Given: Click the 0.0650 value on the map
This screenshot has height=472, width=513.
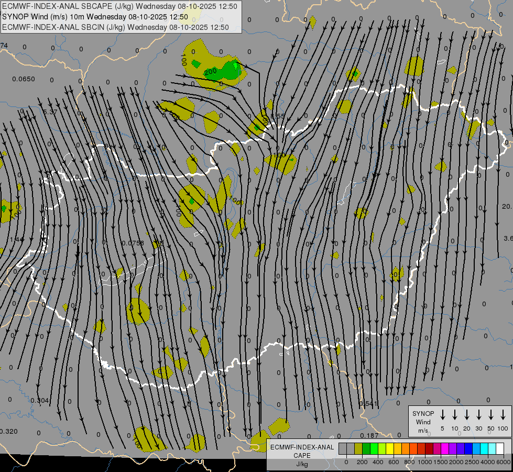Looking at the screenshot, I should tap(23, 79).
